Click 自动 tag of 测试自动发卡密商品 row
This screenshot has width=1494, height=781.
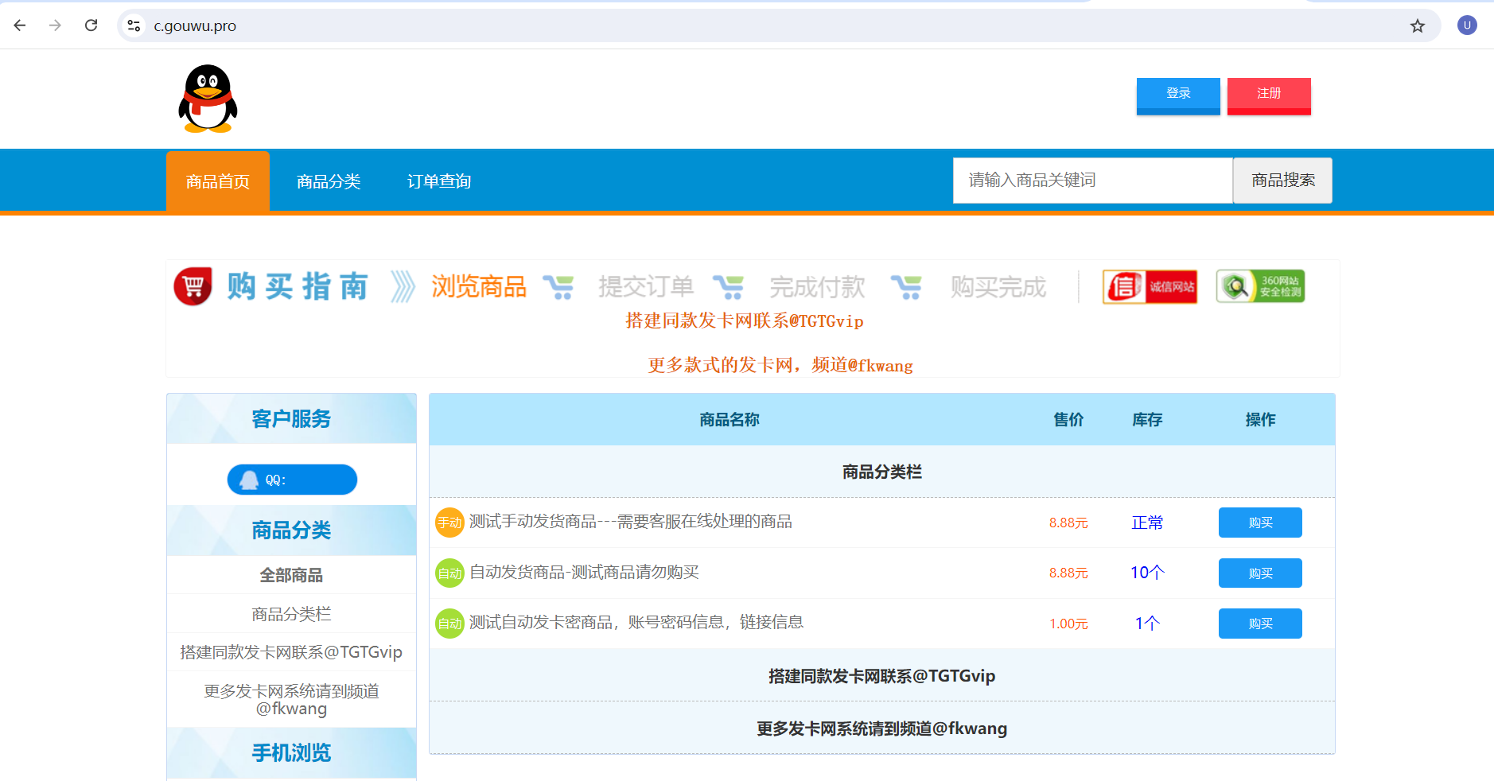(x=449, y=624)
